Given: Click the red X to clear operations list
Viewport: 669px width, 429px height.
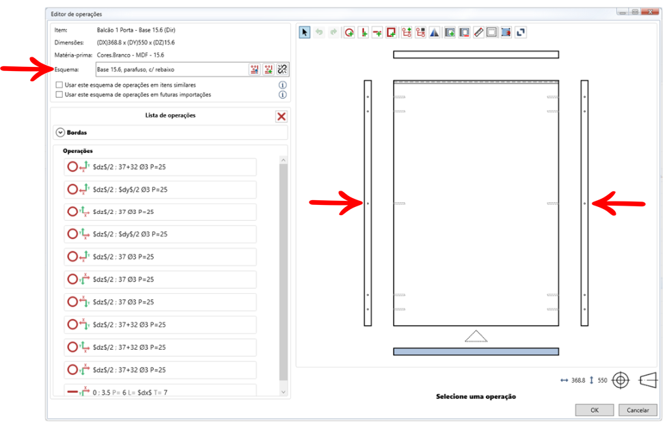Looking at the screenshot, I should tap(281, 116).
